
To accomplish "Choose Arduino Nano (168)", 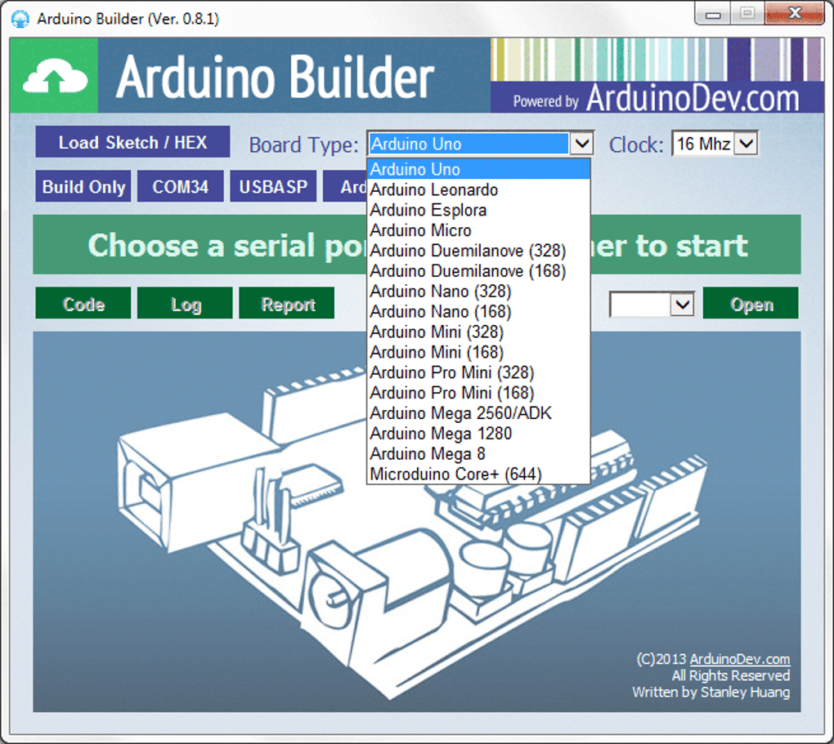I will [x=478, y=311].
